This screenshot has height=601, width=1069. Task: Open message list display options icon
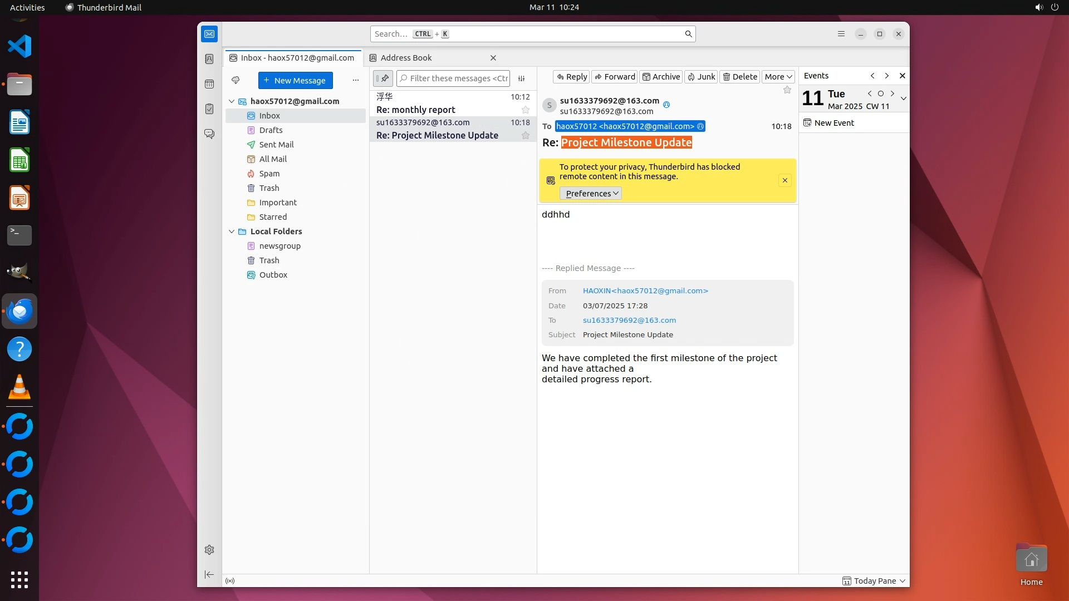(x=522, y=78)
